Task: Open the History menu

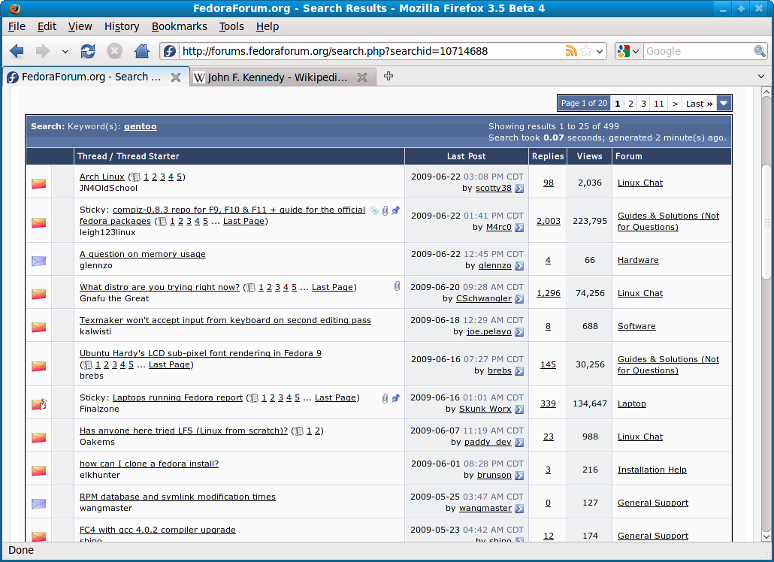Action: pyautogui.click(x=122, y=26)
